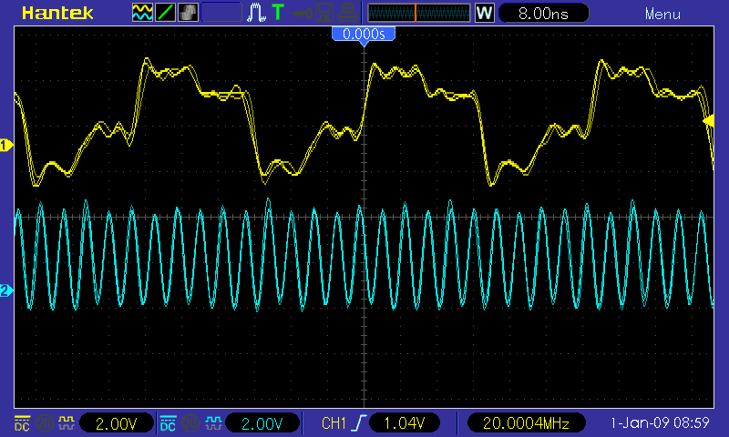
Task: Click the 1.04V trigger level readout
Action: click(x=404, y=423)
